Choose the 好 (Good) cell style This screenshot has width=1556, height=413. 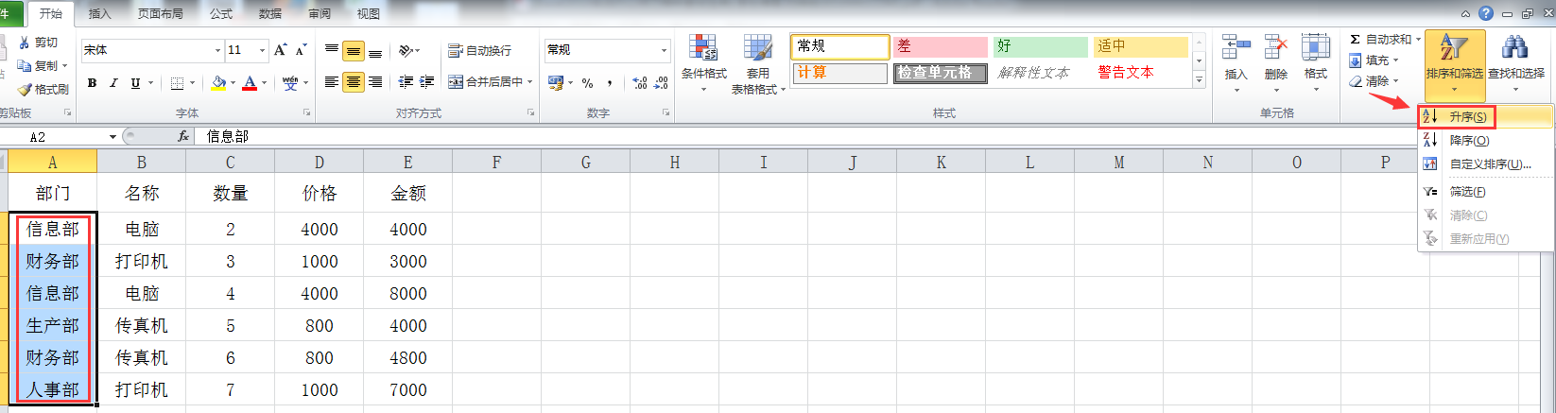coord(1040,46)
